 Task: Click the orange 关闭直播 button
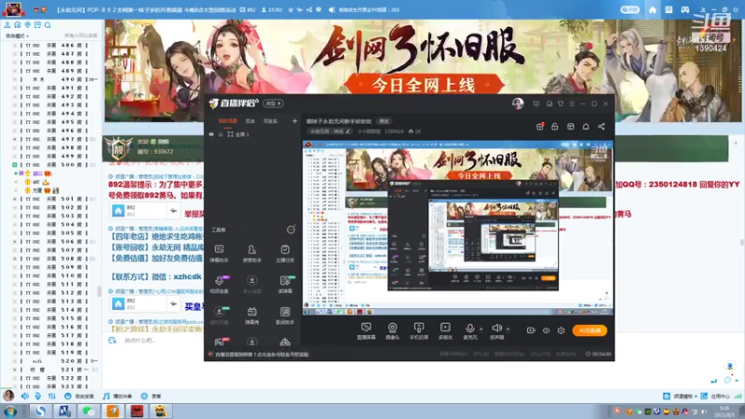click(589, 331)
